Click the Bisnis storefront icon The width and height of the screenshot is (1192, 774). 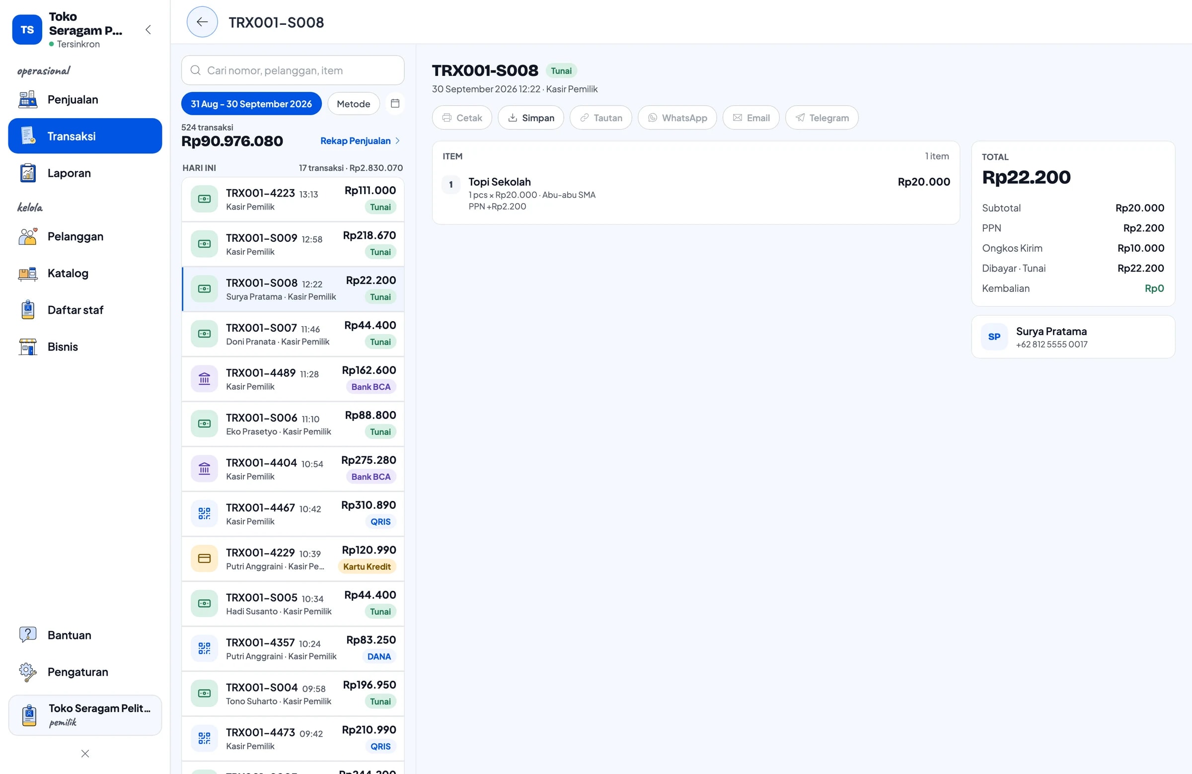point(28,347)
